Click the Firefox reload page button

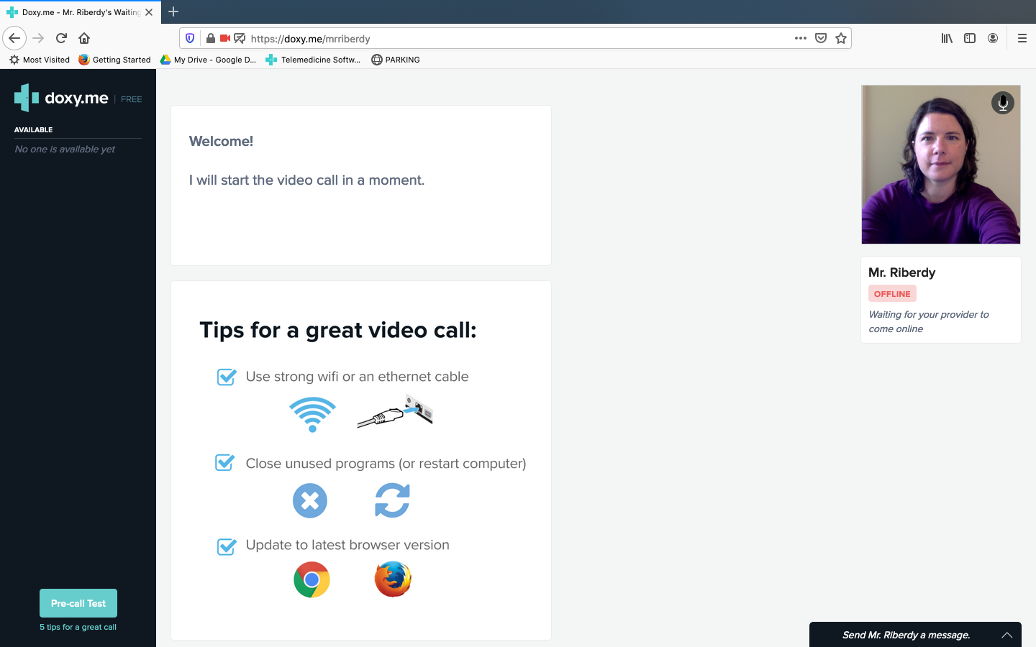(61, 38)
